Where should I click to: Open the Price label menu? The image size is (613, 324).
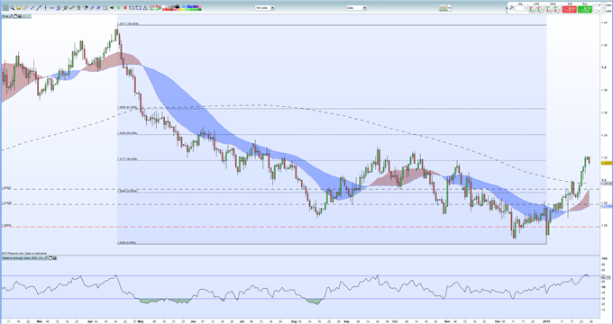click(x=5, y=16)
